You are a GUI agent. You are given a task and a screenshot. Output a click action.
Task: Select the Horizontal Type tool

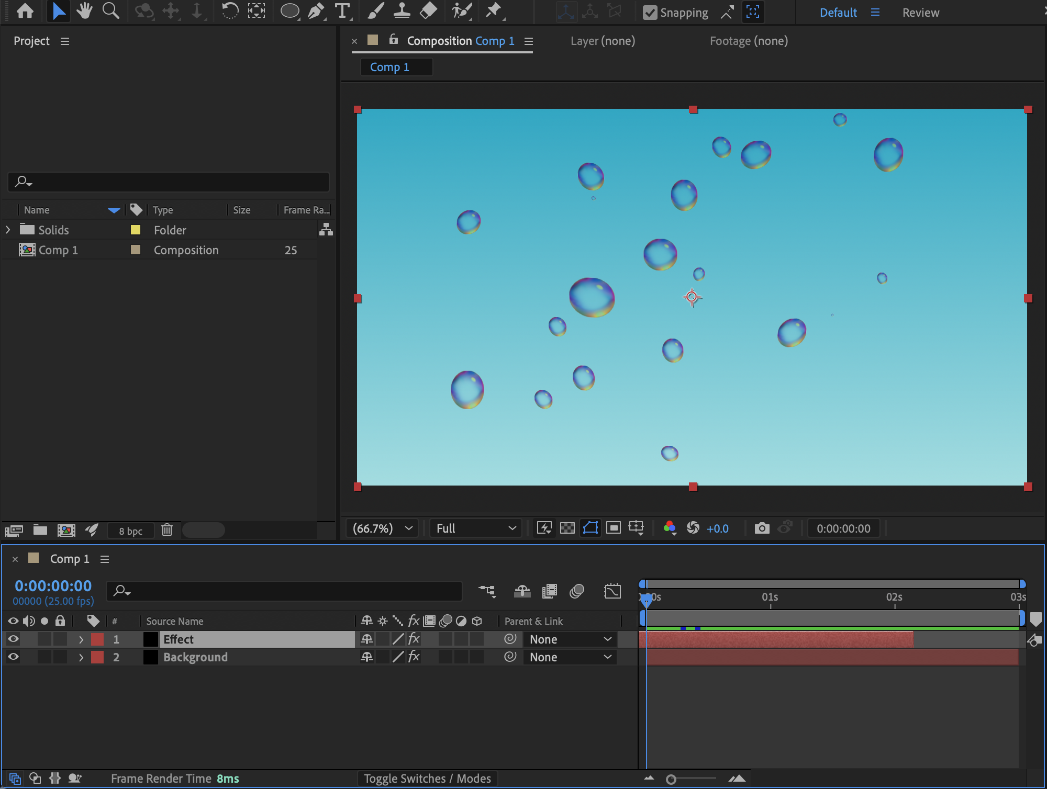[x=342, y=11]
